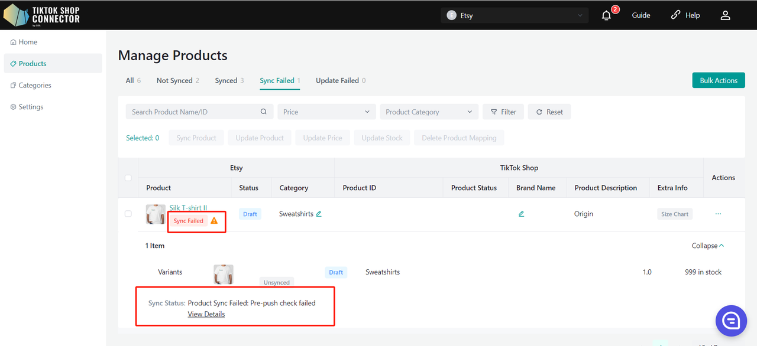Edit brand name pencil icon
The width and height of the screenshot is (757, 346).
pos(521,214)
